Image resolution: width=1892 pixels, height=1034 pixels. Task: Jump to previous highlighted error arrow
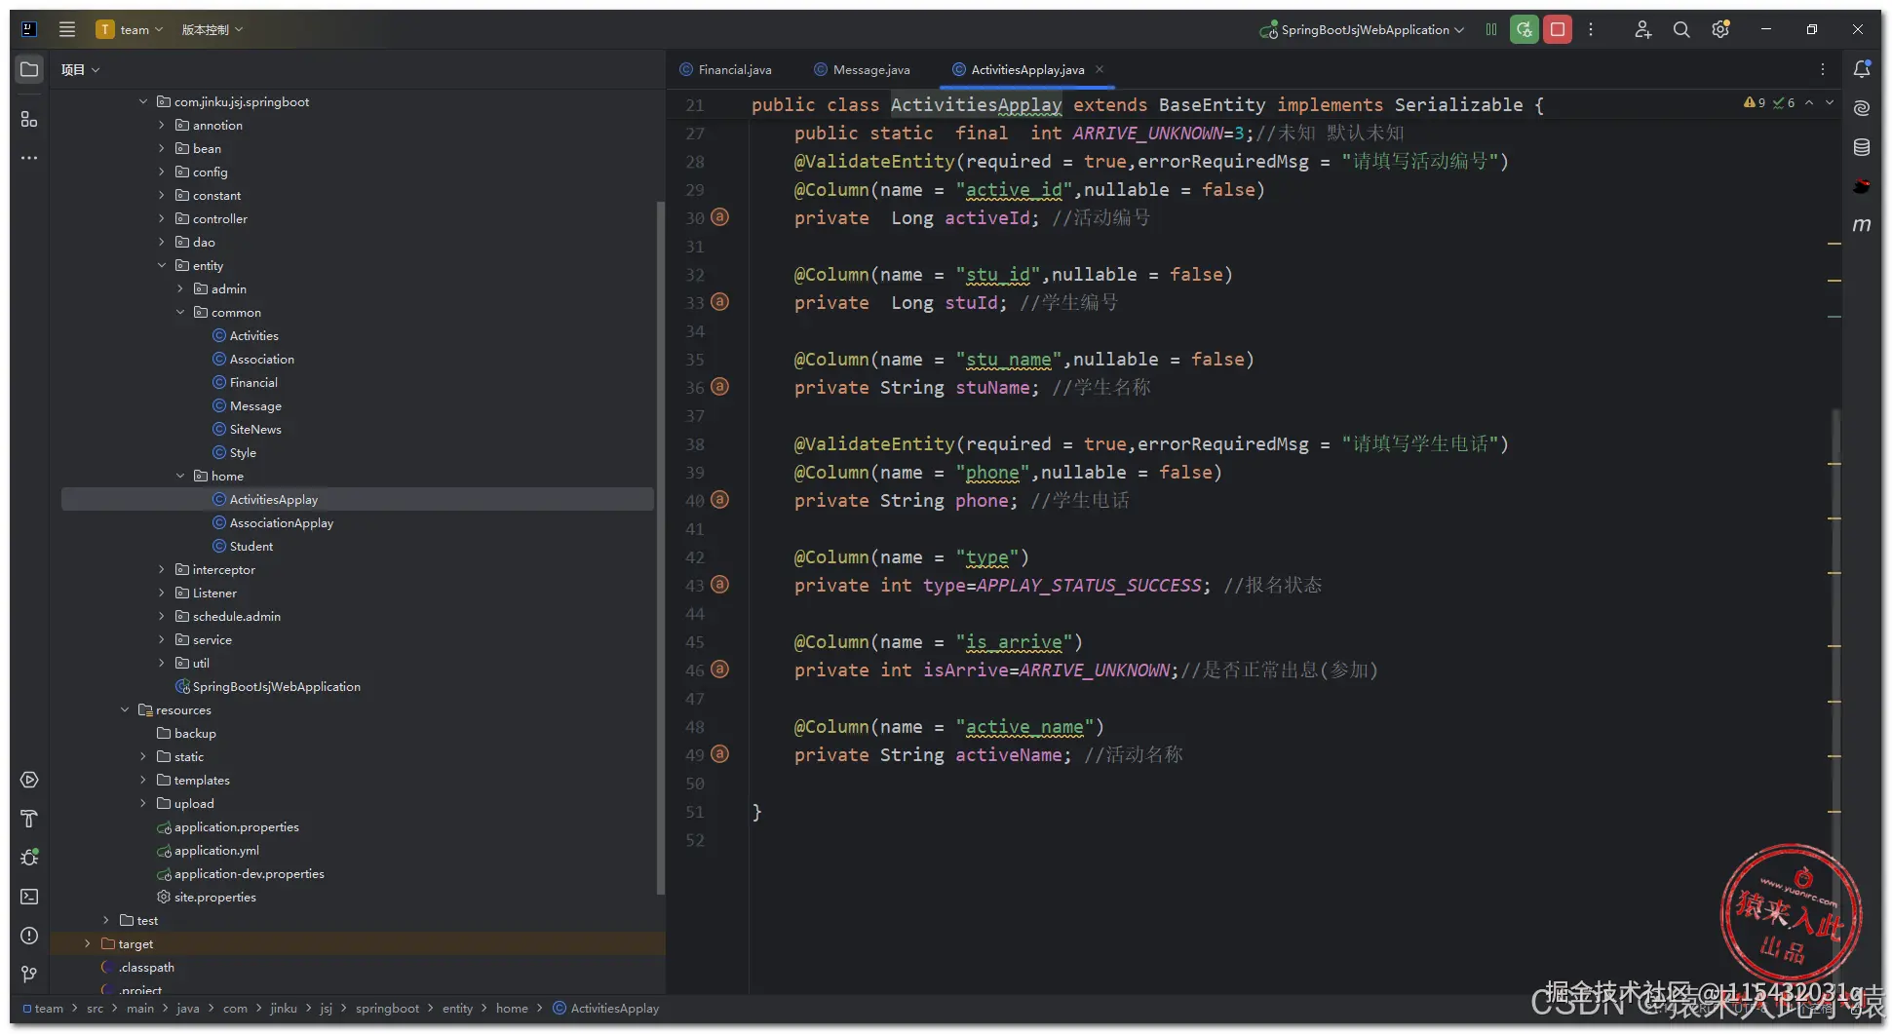pyautogui.click(x=1809, y=102)
